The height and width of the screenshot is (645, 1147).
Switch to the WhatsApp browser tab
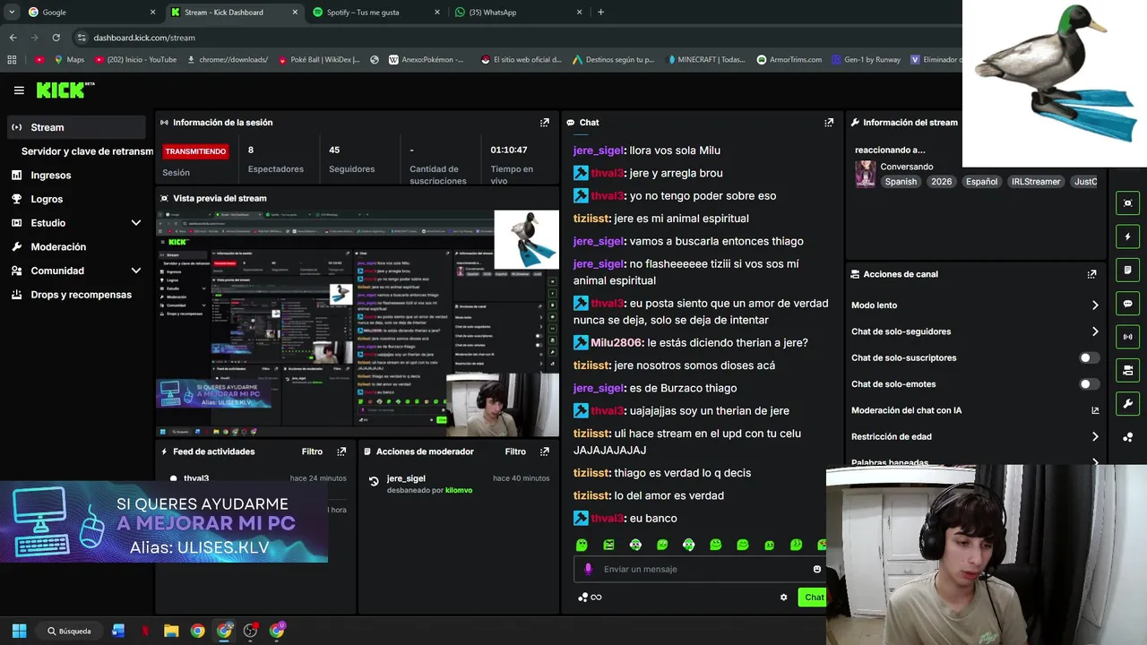click(x=519, y=13)
